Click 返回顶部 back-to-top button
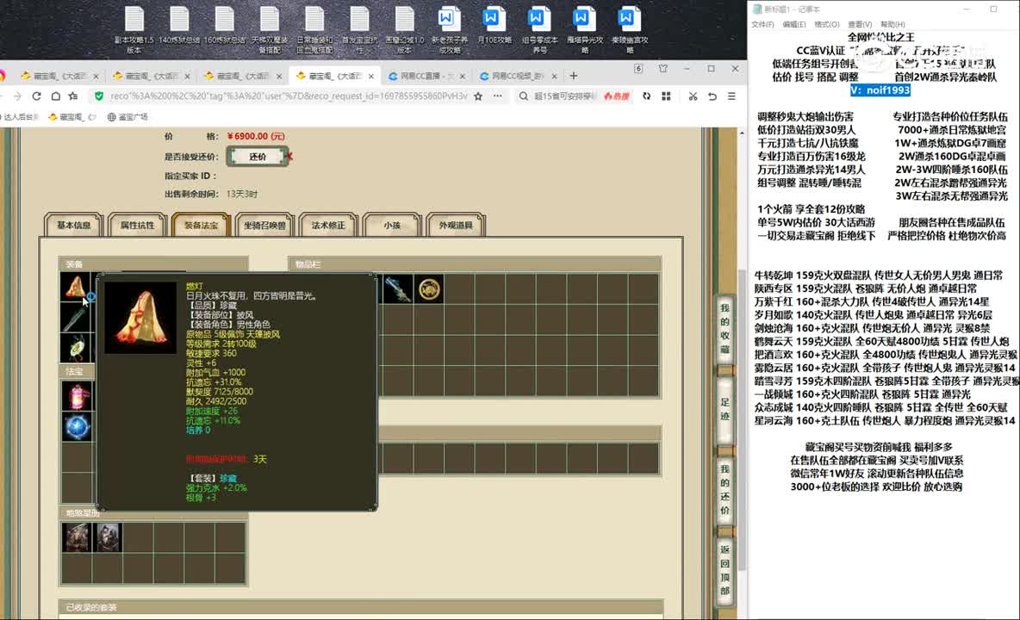 coord(725,570)
